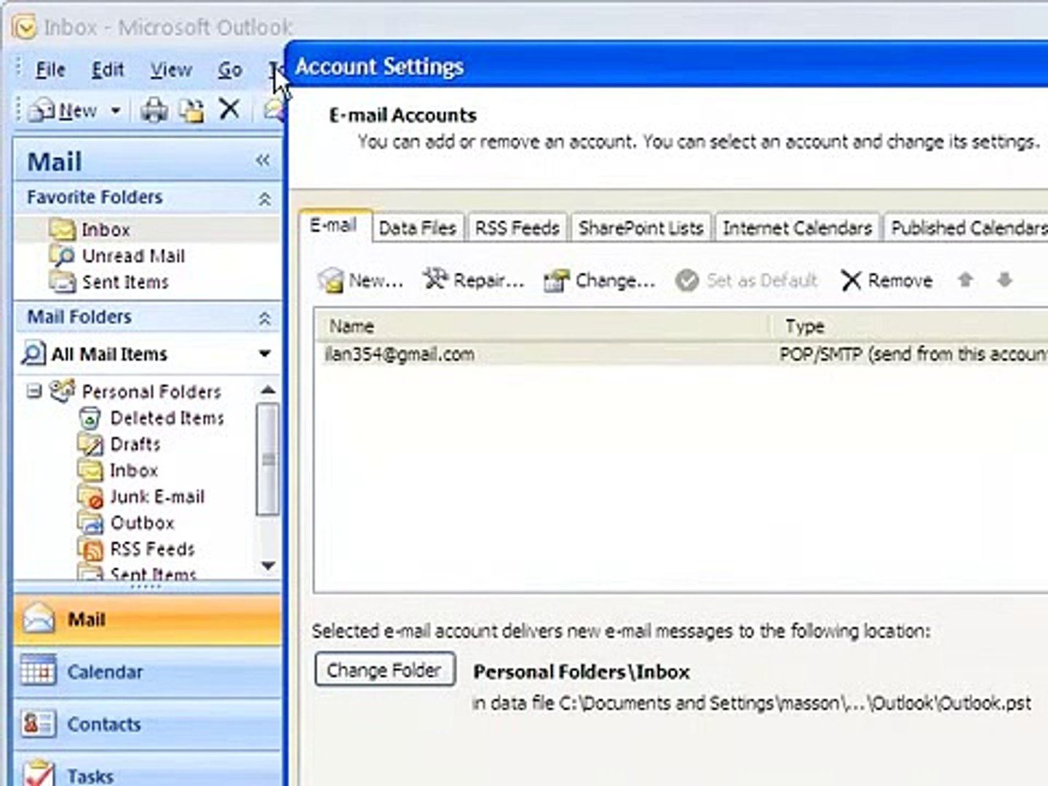The width and height of the screenshot is (1048, 786).
Task: Click folder list scrollbar up arrow
Action: coord(268,391)
